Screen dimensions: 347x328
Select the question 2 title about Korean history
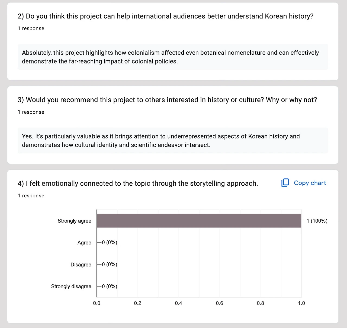pyautogui.click(x=165, y=16)
